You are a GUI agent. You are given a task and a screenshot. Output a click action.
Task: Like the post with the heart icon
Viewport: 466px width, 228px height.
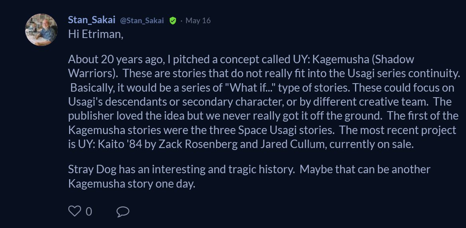[x=75, y=211]
